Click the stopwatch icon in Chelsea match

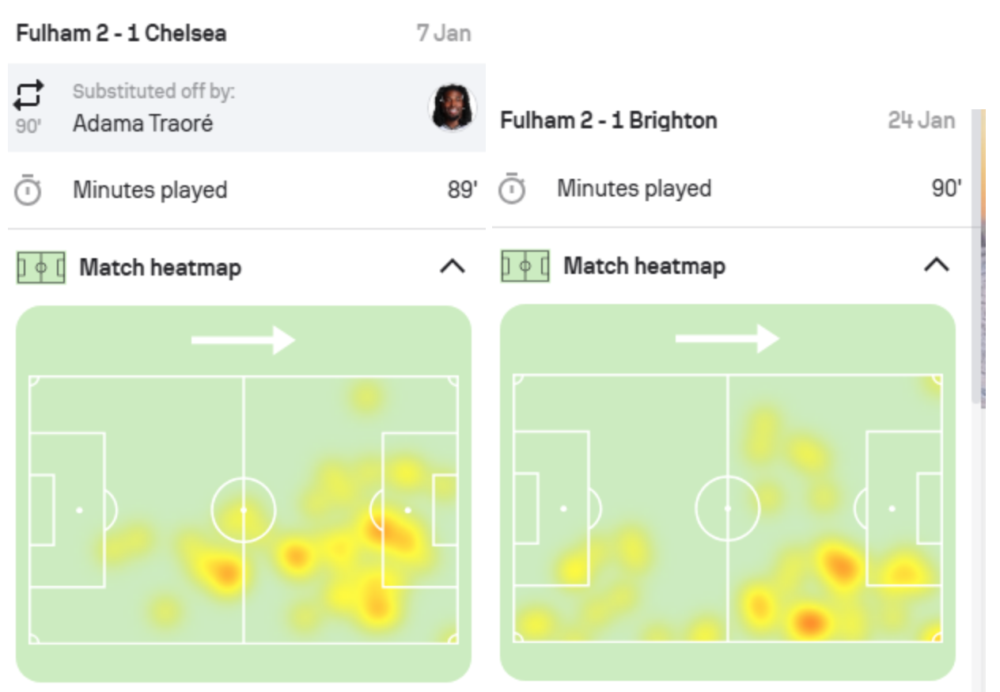(x=28, y=191)
